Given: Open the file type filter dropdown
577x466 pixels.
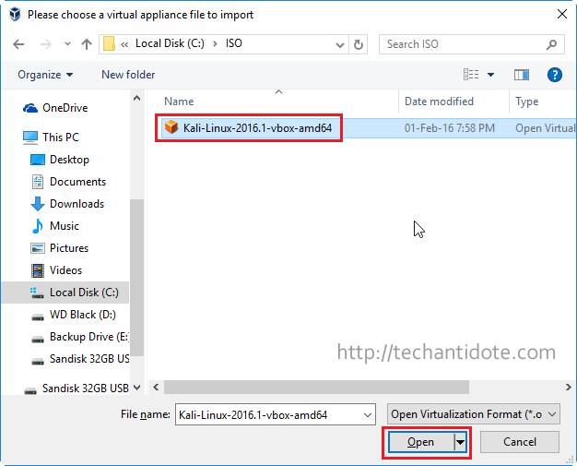Looking at the screenshot, I should [x=474, y=414].
